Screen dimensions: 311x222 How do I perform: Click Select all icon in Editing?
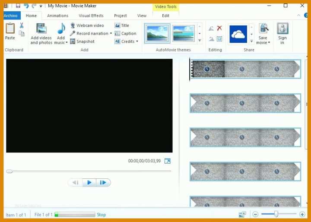(x=219, y=39)
